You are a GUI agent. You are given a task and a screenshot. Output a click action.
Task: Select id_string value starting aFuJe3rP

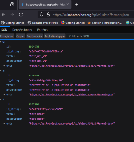[46, 109]
